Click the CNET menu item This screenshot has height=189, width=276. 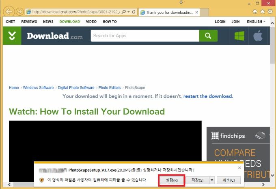pyautogui.click(x=11, y=21)
